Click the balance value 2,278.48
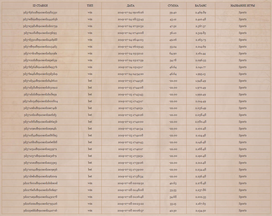272x216 pixels. tap(201, 183)
